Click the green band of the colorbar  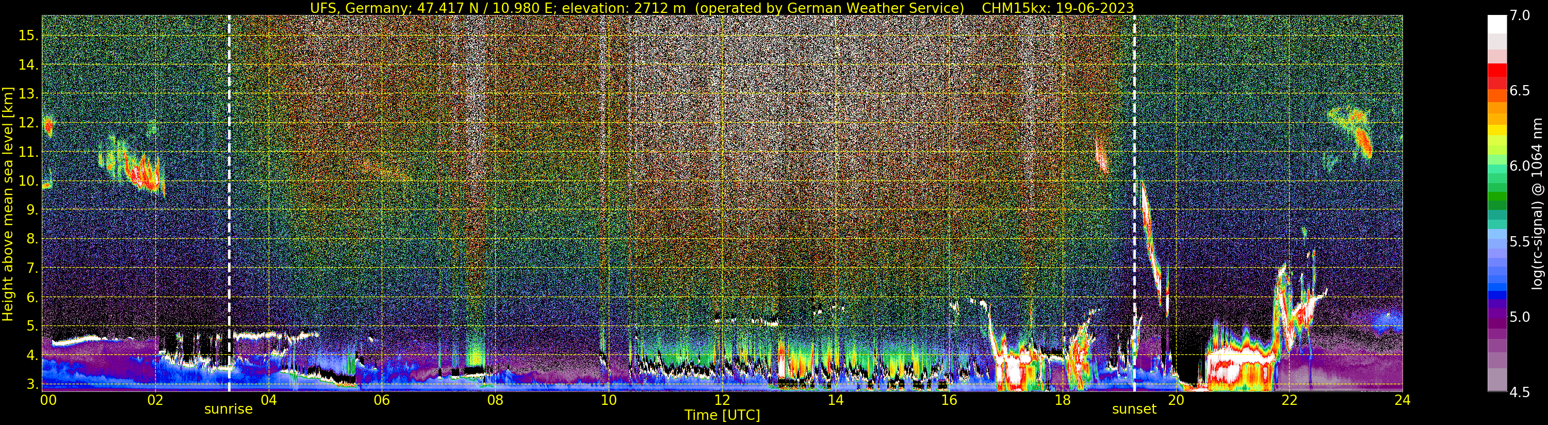1497,195
